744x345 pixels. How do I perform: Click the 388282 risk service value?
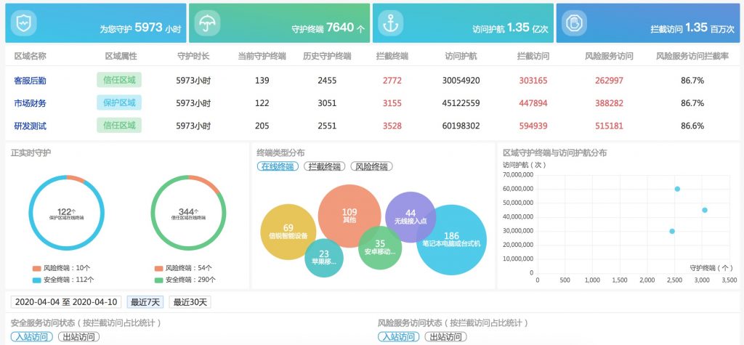click(x=610, y=103)
